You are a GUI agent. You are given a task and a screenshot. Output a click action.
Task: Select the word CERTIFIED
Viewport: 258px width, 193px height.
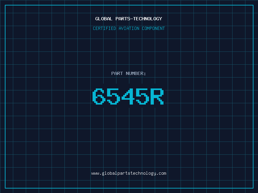click(104, 28)
